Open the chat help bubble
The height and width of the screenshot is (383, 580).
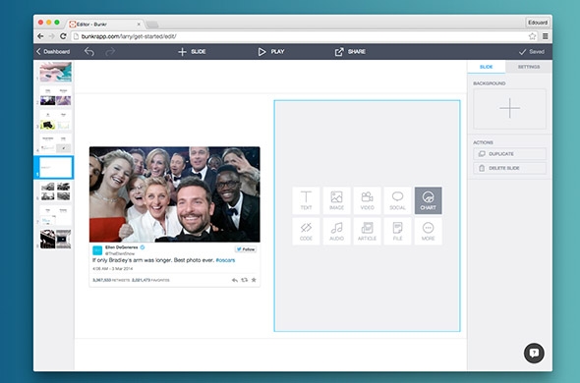(x=534, y=354)
